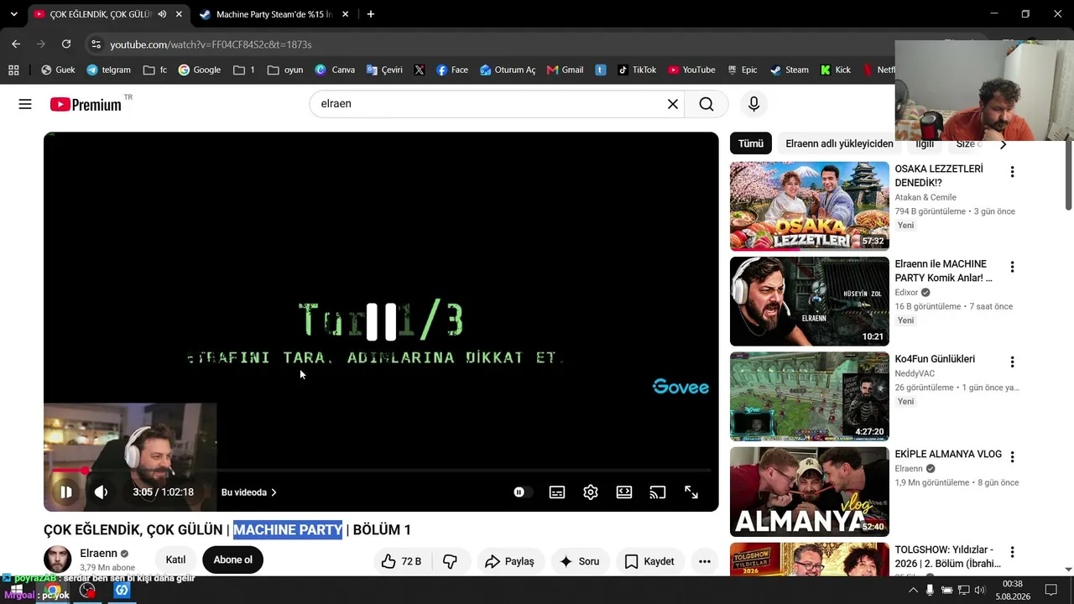Open the telgram bookmark
Viewport: 1074px width, 604px height.
click(109, 70)
